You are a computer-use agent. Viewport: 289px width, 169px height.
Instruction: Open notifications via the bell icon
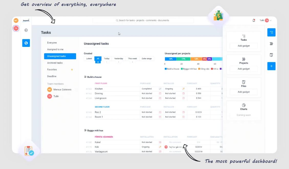[254, 20]
